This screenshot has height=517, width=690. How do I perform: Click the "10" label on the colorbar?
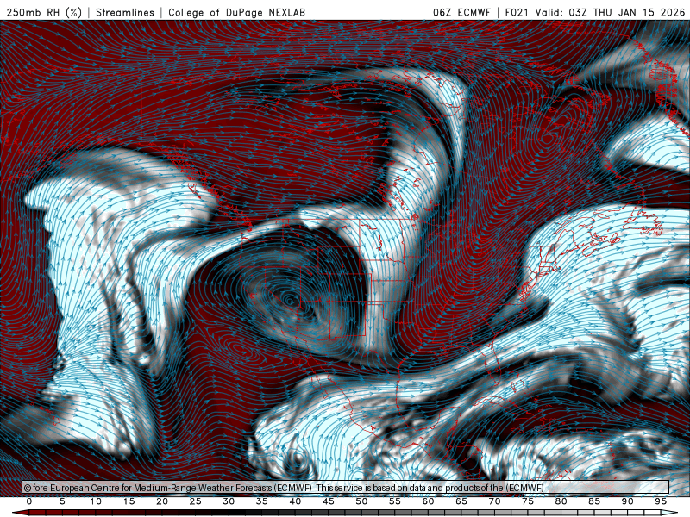click(96, 501)
